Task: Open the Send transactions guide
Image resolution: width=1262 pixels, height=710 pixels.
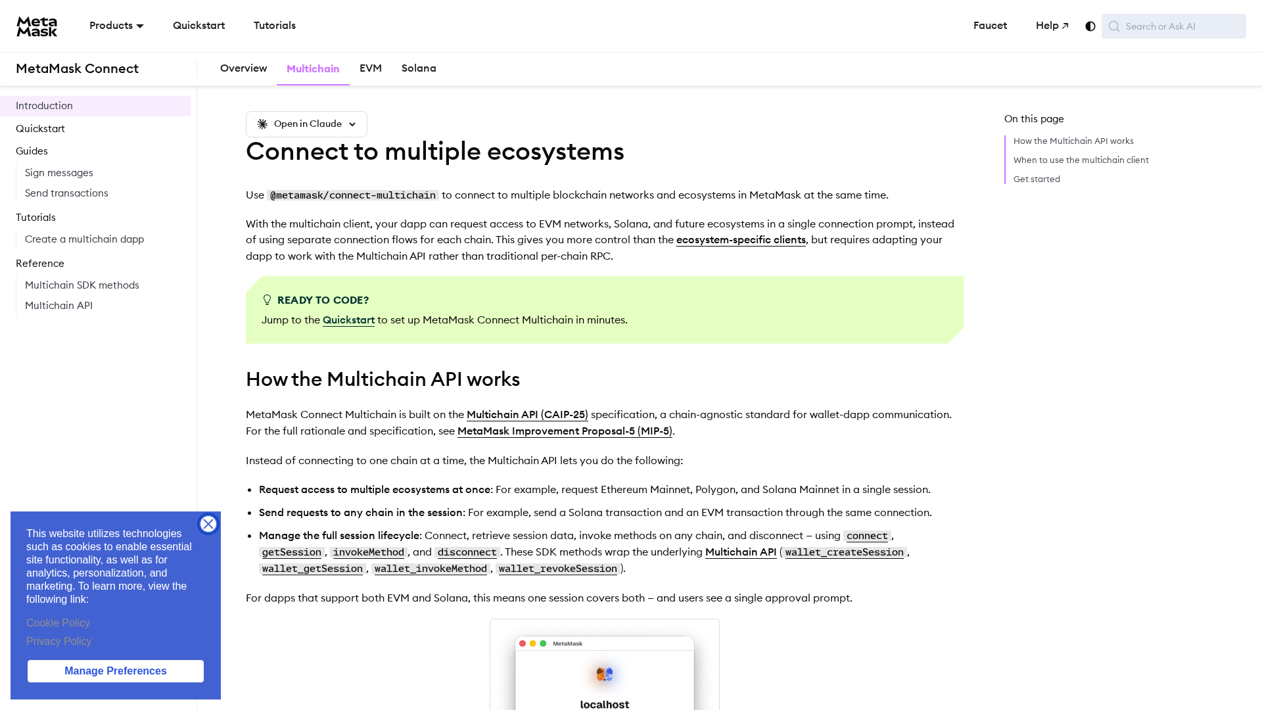Action: (66, 193)
